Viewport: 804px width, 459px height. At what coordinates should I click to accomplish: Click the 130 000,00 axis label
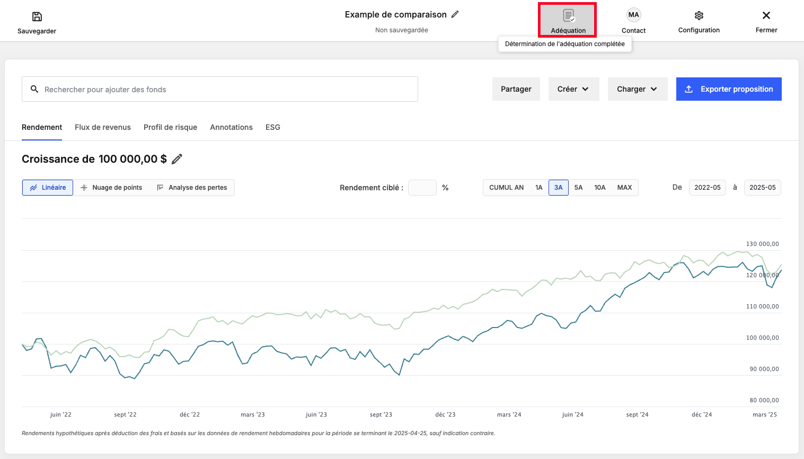(763, 244)
